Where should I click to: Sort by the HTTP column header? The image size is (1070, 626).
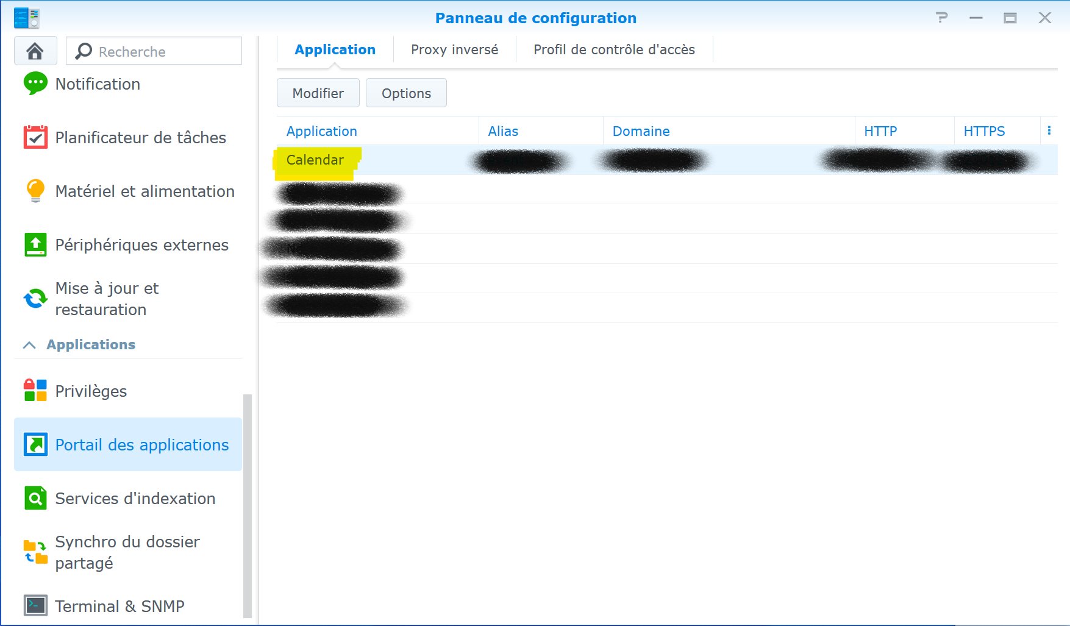[905, 130]
